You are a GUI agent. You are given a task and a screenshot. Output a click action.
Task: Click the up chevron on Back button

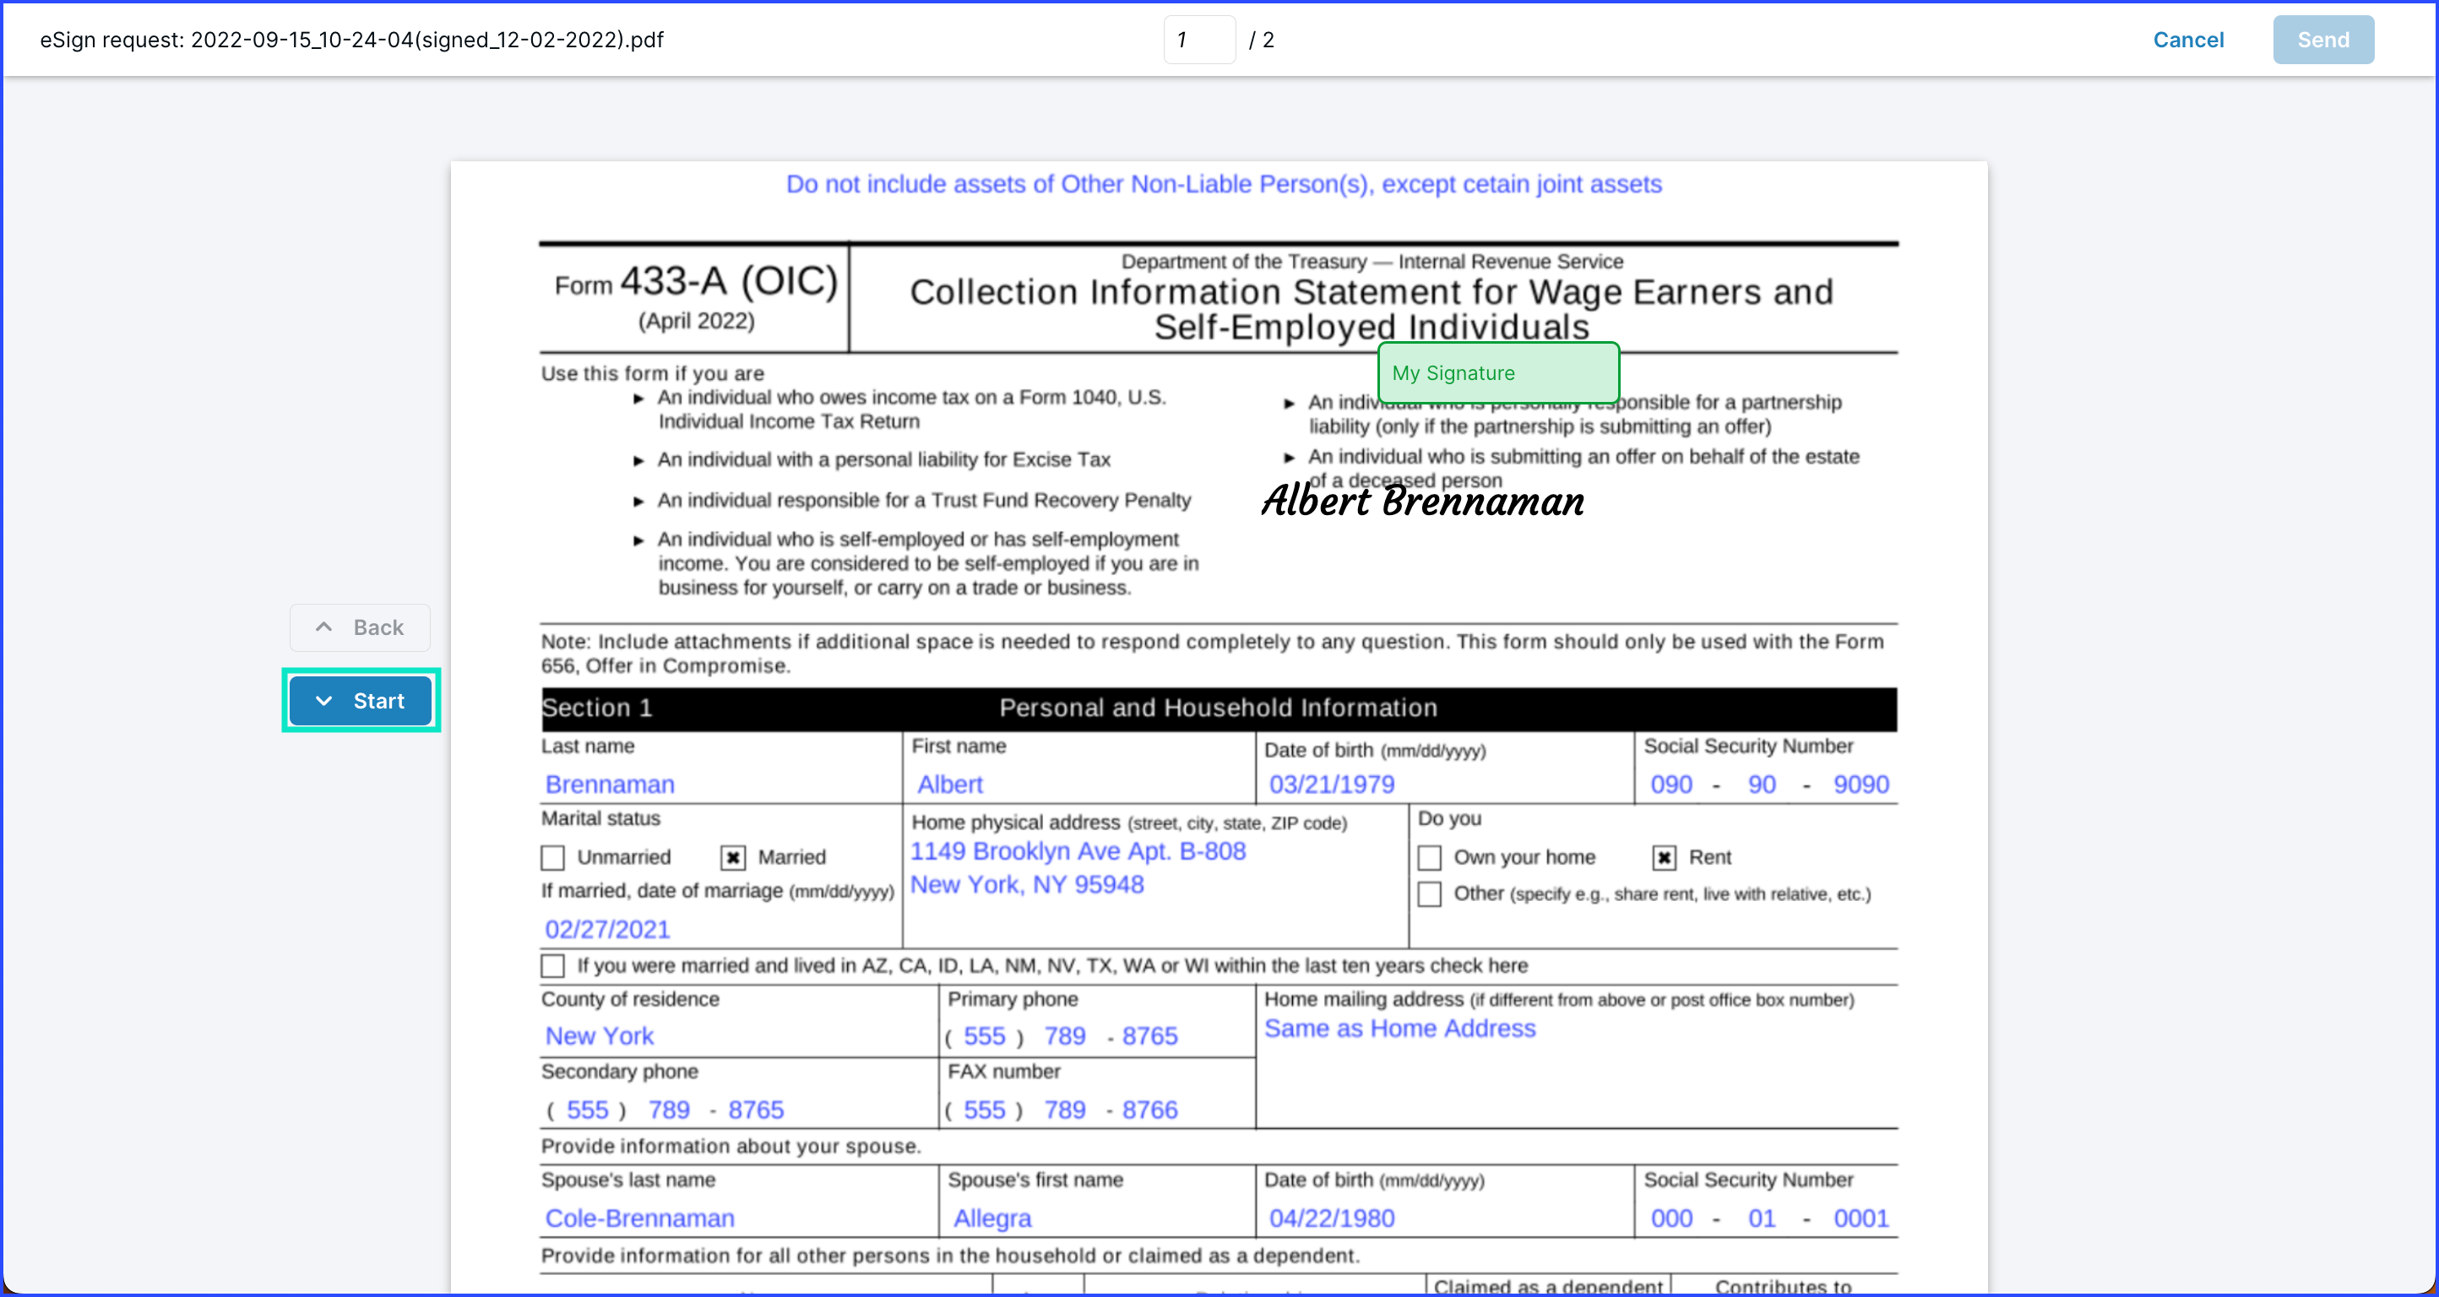click(323, 627)
